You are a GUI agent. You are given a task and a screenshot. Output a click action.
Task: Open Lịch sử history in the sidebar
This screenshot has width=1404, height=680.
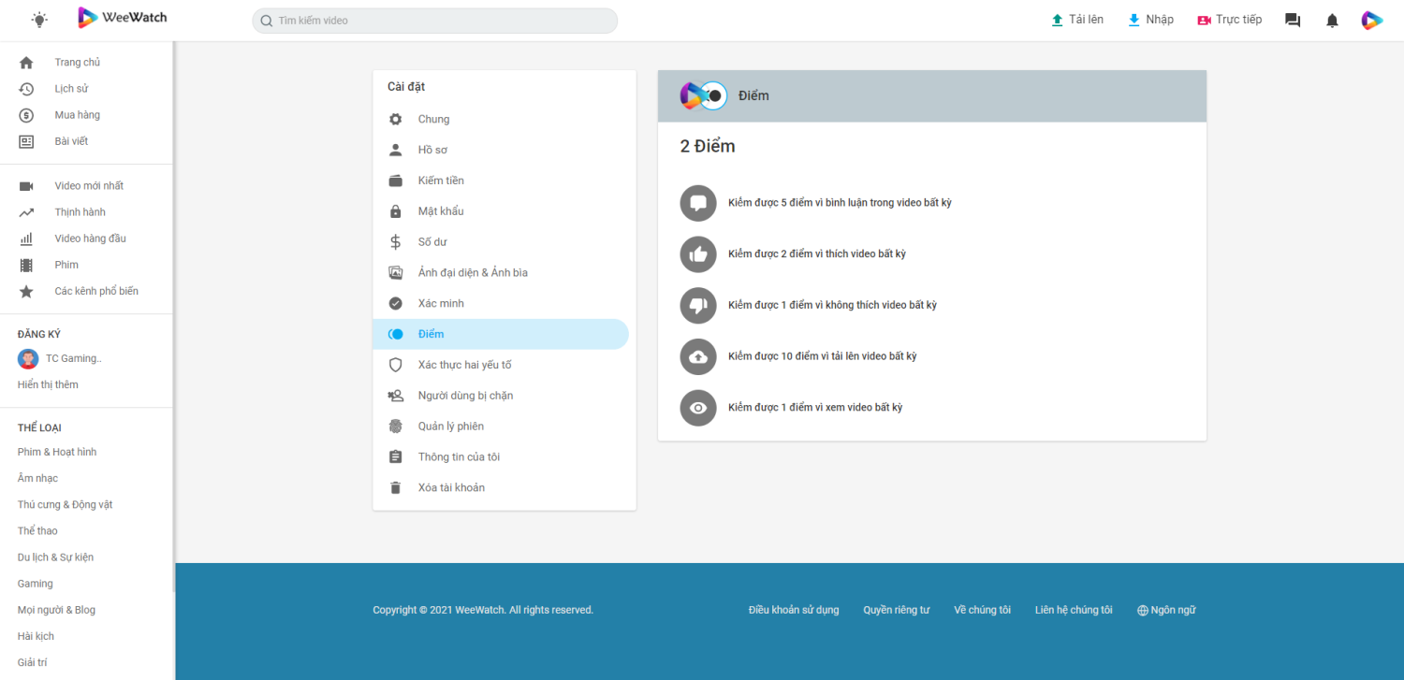(71, 89)
